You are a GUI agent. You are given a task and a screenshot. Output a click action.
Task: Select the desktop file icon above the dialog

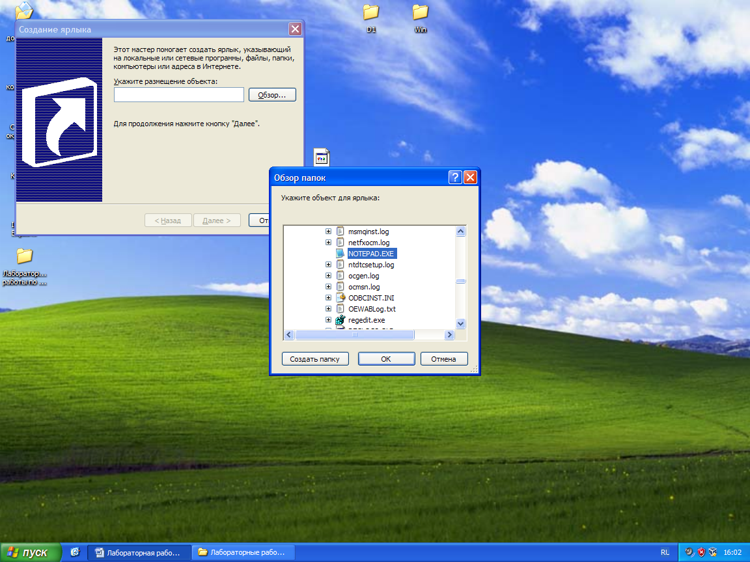[x=322, y=157]
